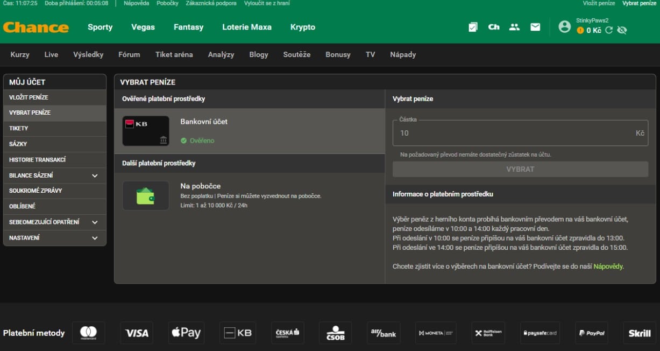Image resolution: width=660 pixels, height=351 pixels.
Task: Click the user profile avatar icon
Action: click(x=564, y=26)
